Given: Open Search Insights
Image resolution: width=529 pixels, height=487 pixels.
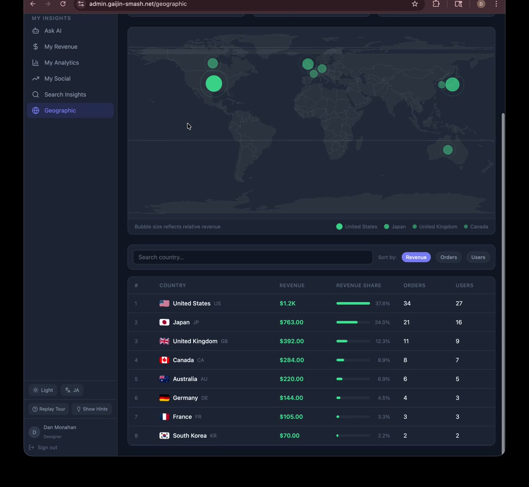Looking at the screenshot, I should [x=65, y=95].
